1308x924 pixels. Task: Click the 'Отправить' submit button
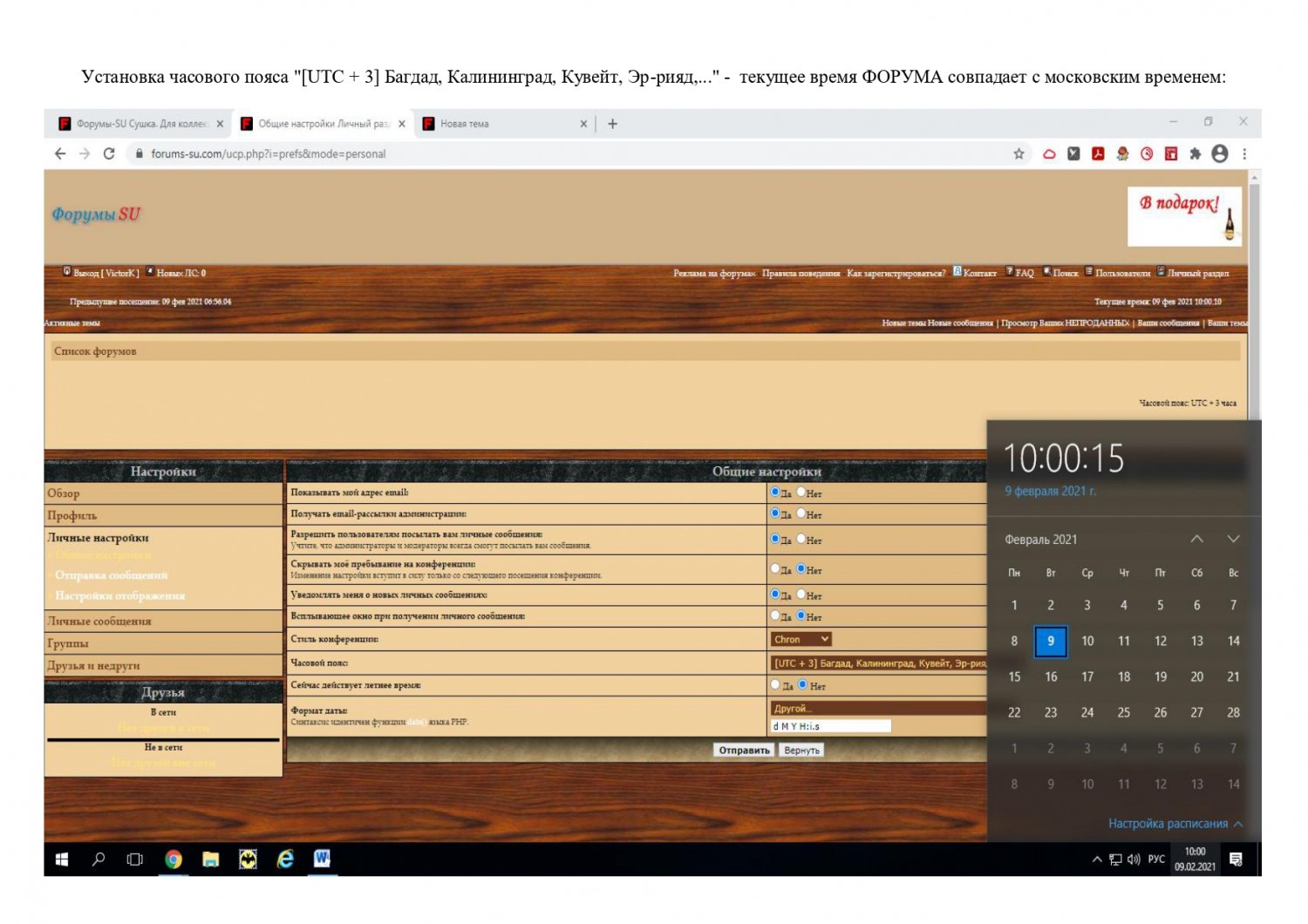[744, 751]
